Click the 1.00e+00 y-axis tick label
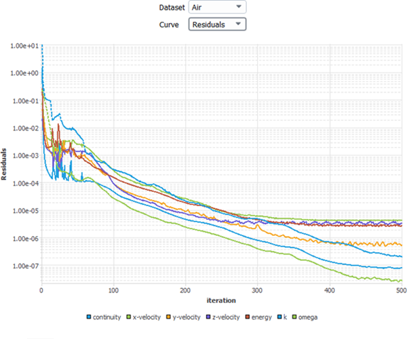Screen dimensions: 407x339 click(24, 73)
